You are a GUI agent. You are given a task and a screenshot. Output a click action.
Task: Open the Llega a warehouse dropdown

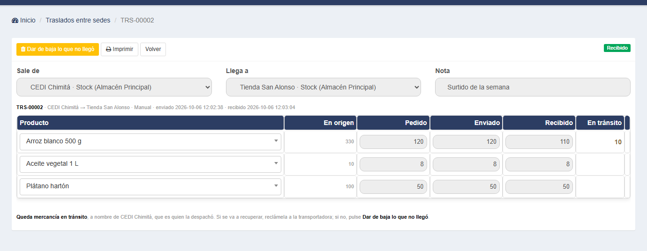(x=323, y=87)
